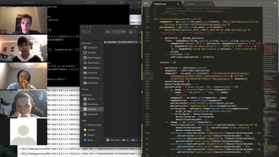This screenshot has height=157, width=279.
Task: Go to previous tab in Sublime Text
Action: coord(145,3)
